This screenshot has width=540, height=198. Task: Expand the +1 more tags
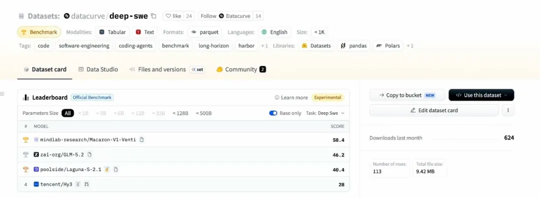coord(264,46)
